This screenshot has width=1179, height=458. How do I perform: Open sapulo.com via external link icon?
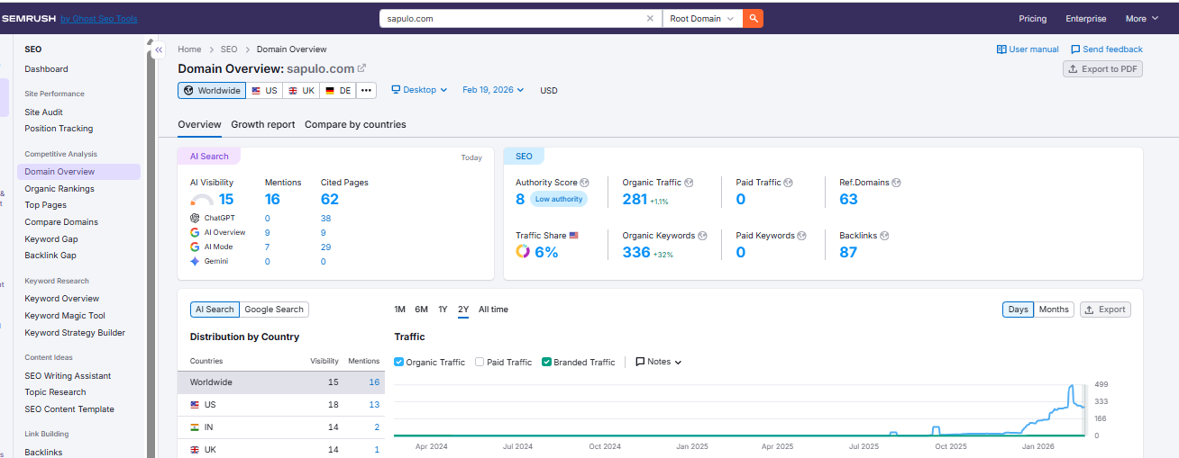coord(362,68)
